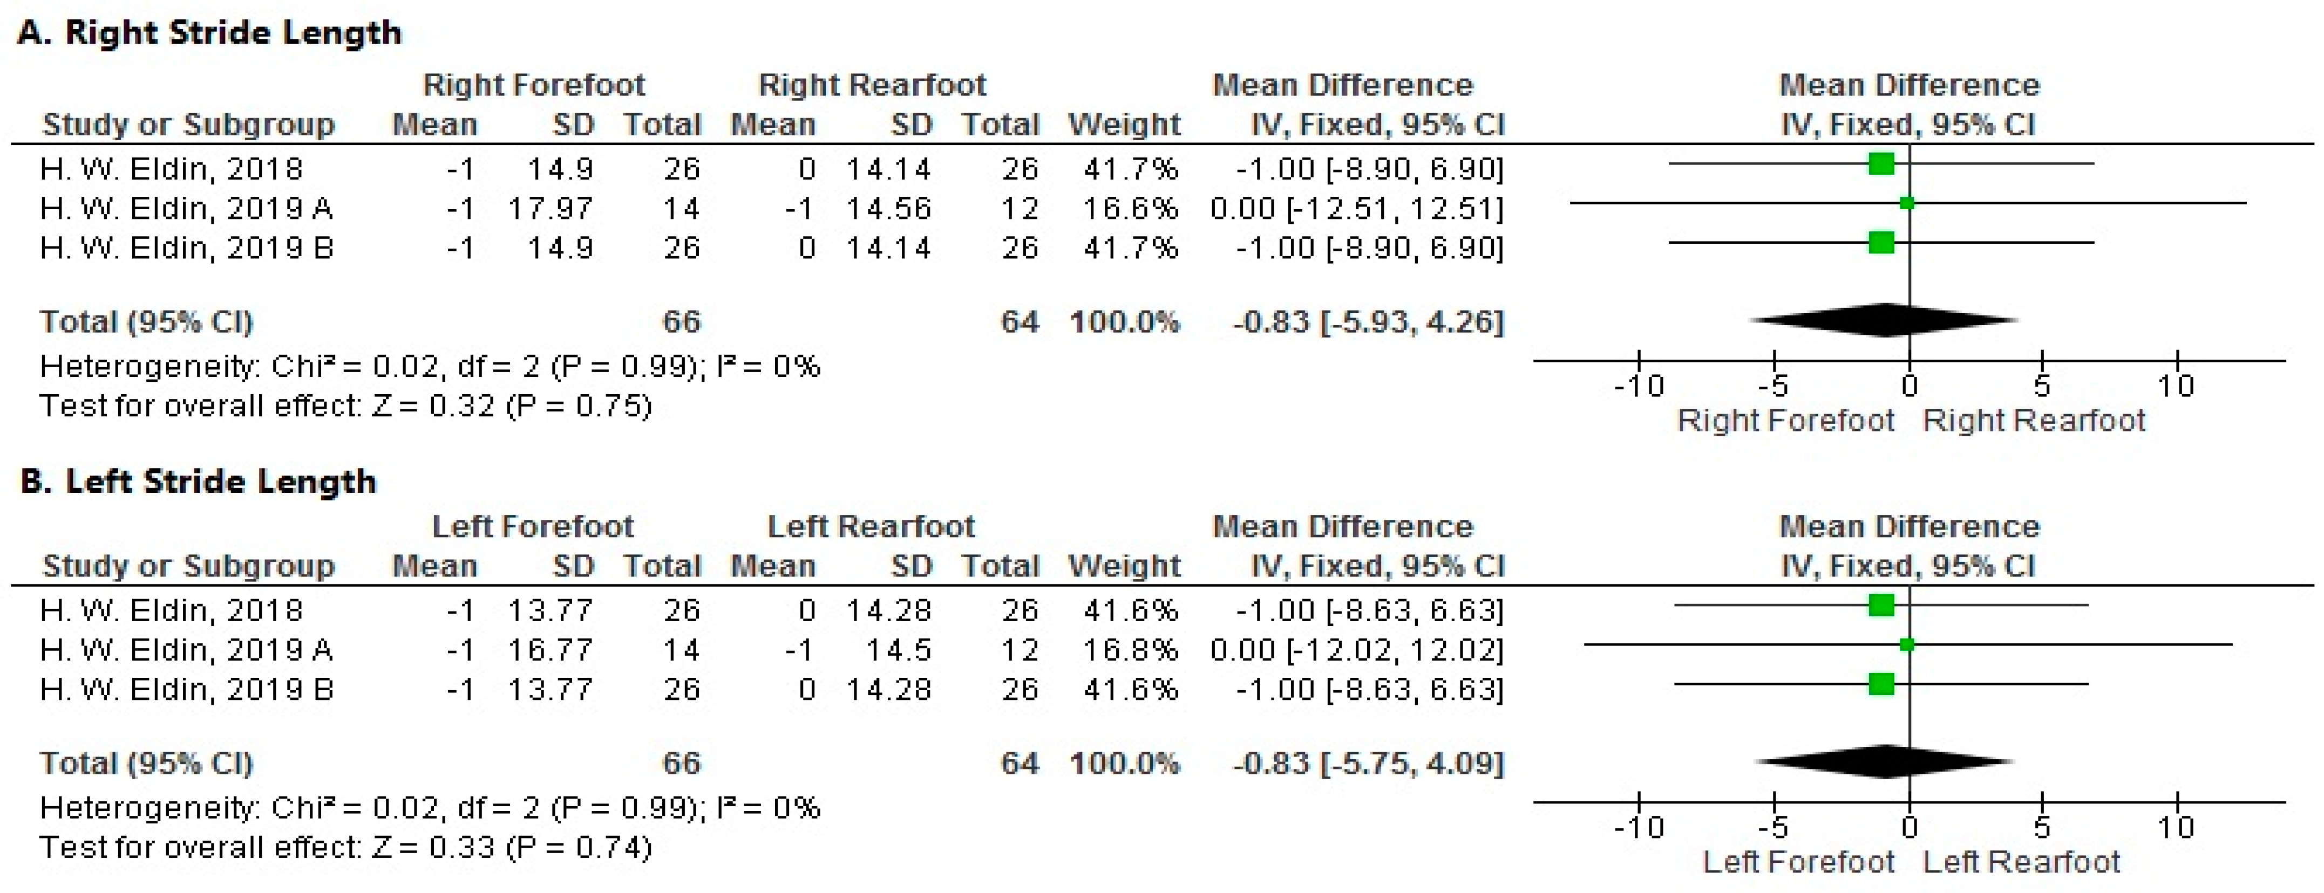Click the mean difference 0.00 [-12.51, 12.51]
This screenshot has width=2324, height=893.
pyautogui.click(x=1357, y=209)
